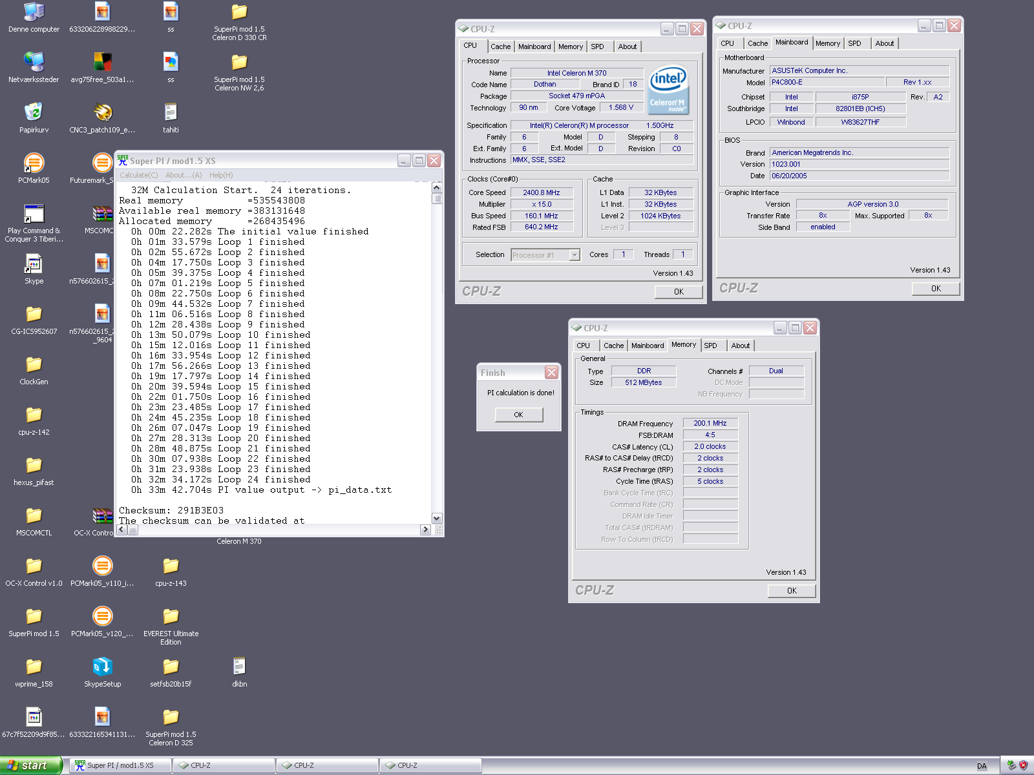
Task: Close the Finish dialog
Action: coord(551,373)
